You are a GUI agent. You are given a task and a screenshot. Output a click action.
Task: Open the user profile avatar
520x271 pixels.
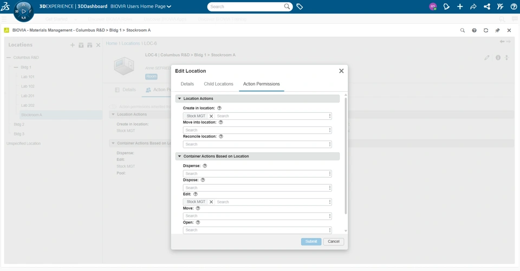point(433,7)
